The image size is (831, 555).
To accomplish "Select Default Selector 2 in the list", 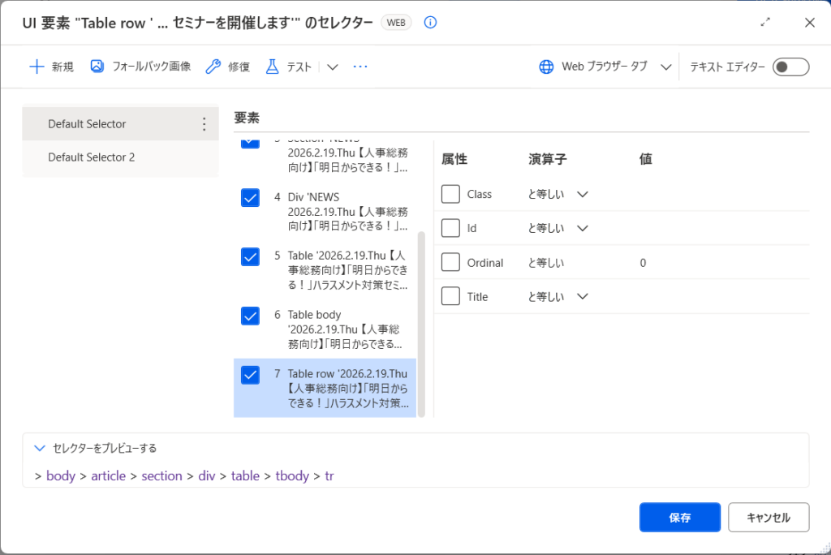I will click(x=91, y=157).
